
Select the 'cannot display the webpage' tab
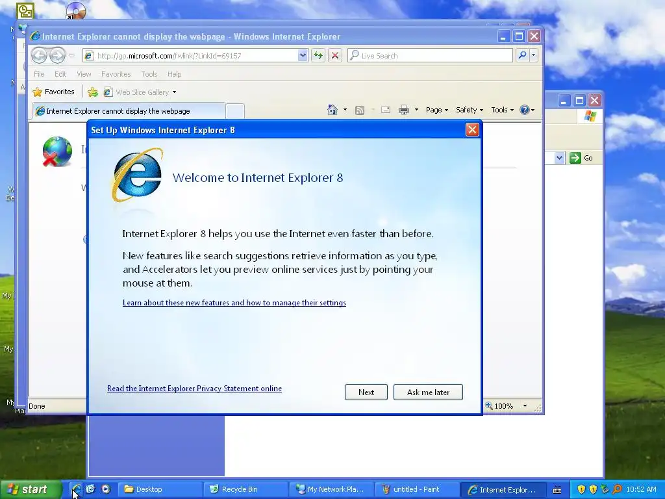[129, 110]
